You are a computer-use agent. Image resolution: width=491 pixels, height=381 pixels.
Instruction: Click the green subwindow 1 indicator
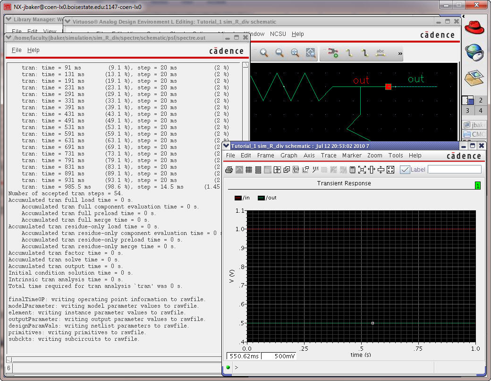(x=478, y=186)
